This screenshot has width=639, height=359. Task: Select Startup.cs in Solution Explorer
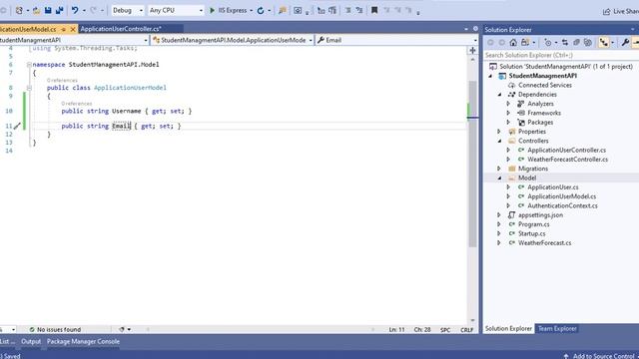click(x=531, y=233)
